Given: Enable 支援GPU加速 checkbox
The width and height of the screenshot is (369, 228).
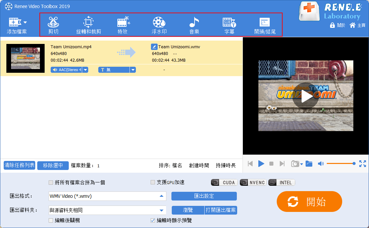Looking at the screenshot, I should pyautogui.click(x=153, y=182).
